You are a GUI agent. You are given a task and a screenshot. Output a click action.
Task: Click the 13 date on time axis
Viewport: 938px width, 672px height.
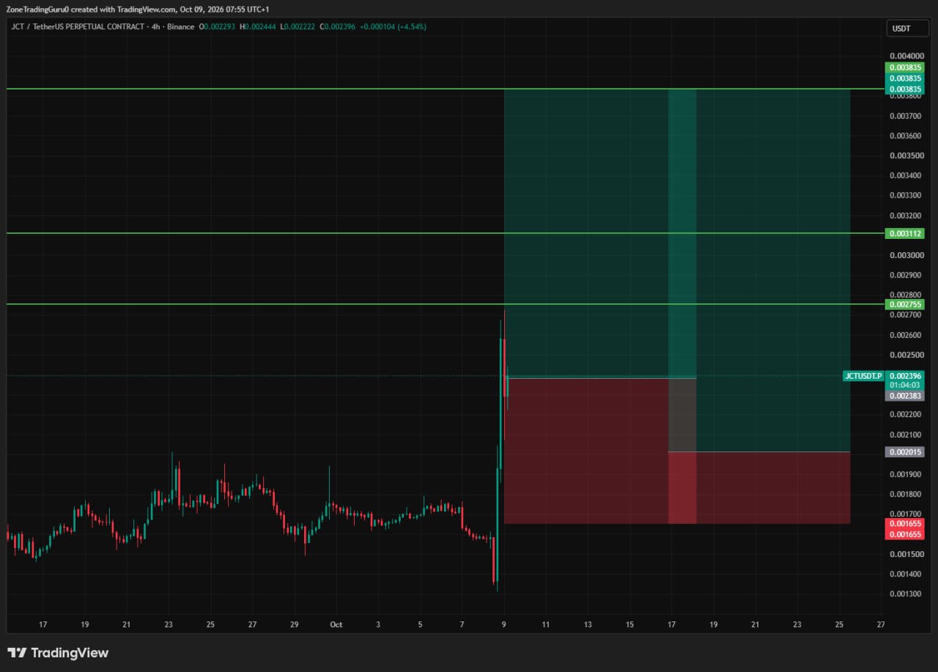[588, 624]
